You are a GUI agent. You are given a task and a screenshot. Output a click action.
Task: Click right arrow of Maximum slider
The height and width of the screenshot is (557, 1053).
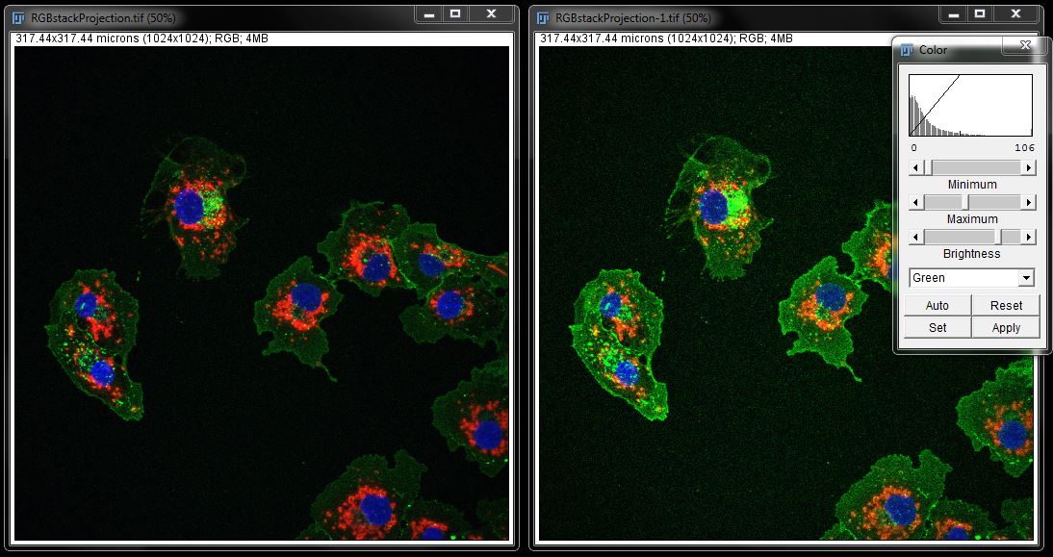pos(1028,202)
